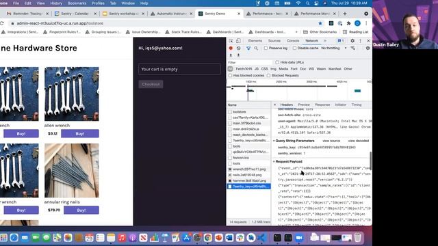Collapse the Request Payload section
This screenshot has width=438, height=246.
(274, 161)
